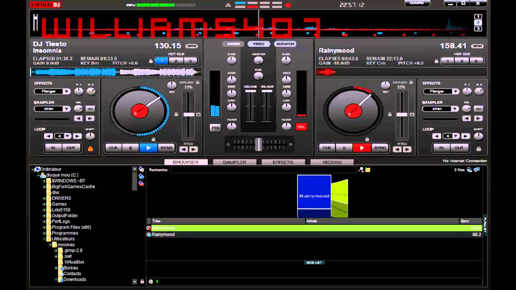Toggle the left deck PFL headphone button
Viewport: 516px width, 290px height.
point(215,128)
